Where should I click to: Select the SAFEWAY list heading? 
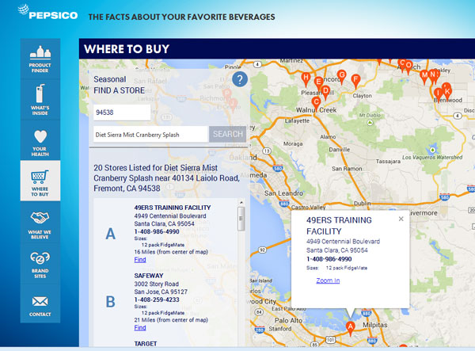click(x=149, y=276)
